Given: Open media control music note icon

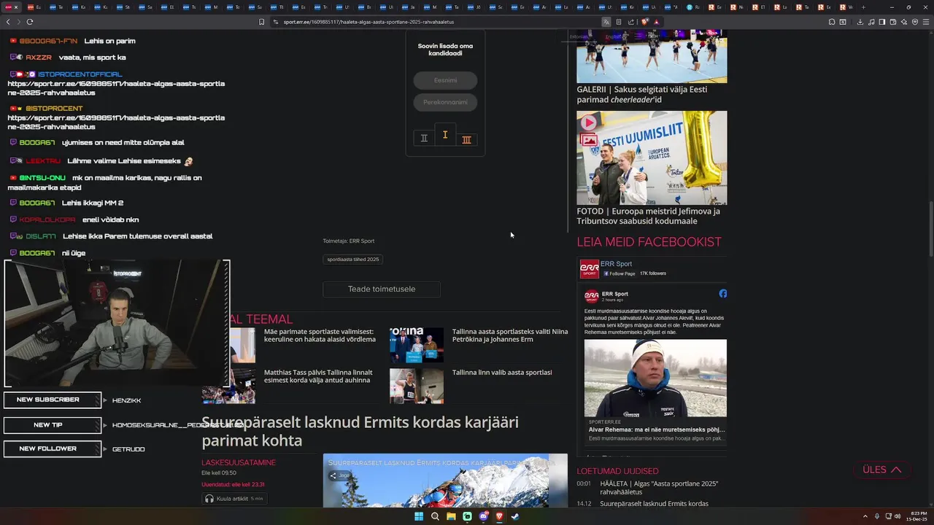Looking at the screenshot, I should (871, 22).
